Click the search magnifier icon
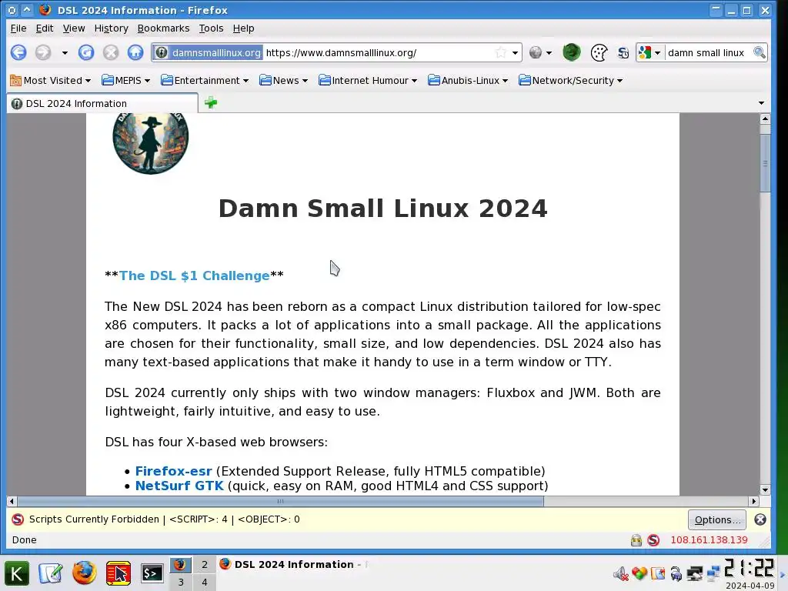 (x=759, y=52)
